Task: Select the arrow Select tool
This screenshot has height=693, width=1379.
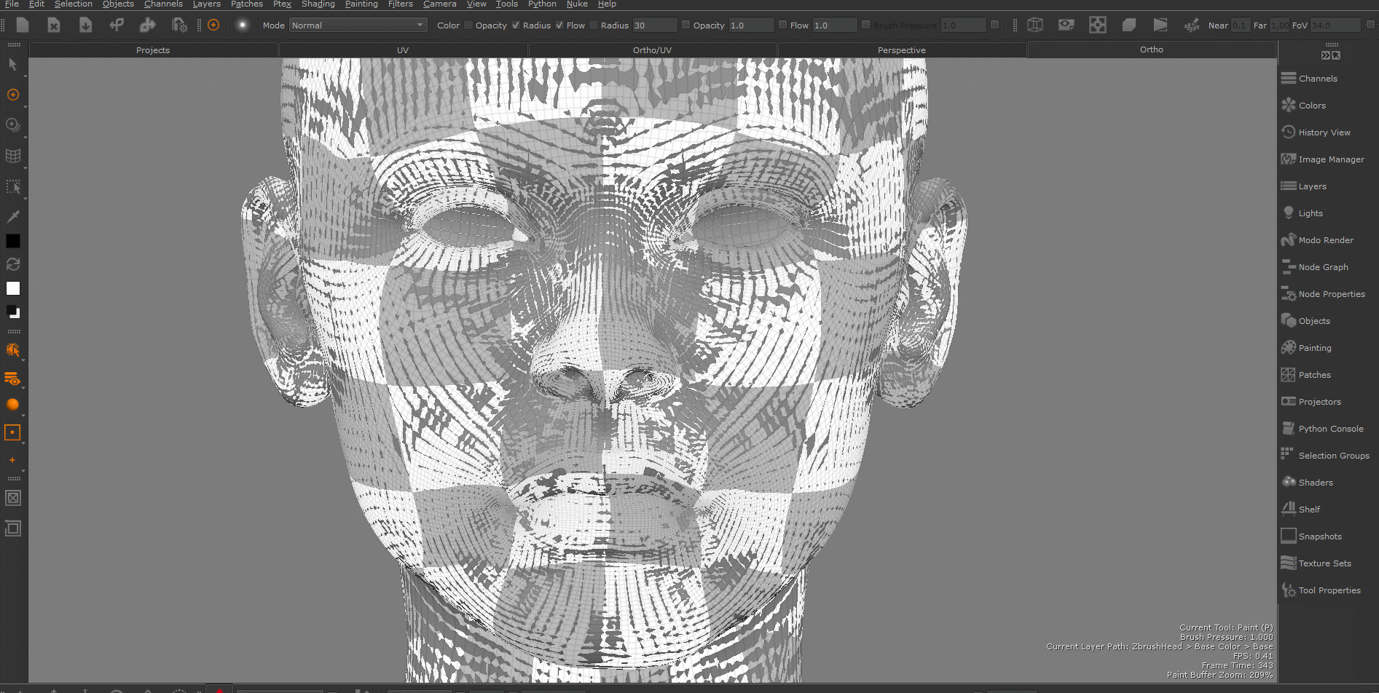Action: point(12,65)
